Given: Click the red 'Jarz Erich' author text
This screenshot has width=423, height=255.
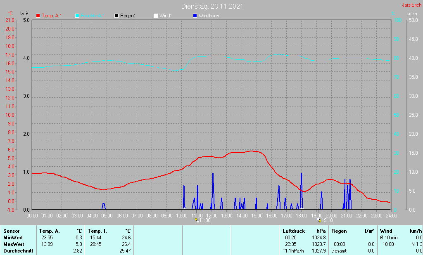Looking at the screenshot, I should (x=412, y=5).
